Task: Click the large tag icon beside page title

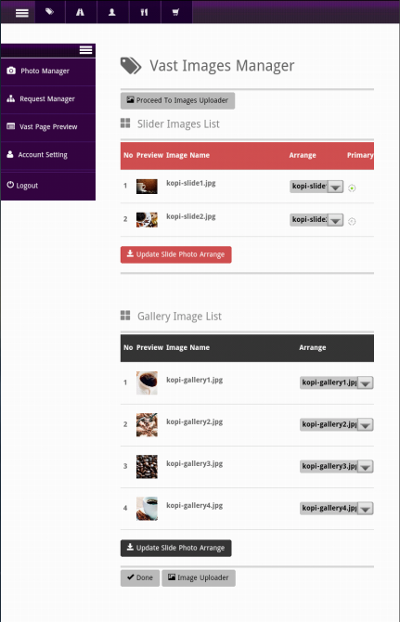Action: click(131, 66)
